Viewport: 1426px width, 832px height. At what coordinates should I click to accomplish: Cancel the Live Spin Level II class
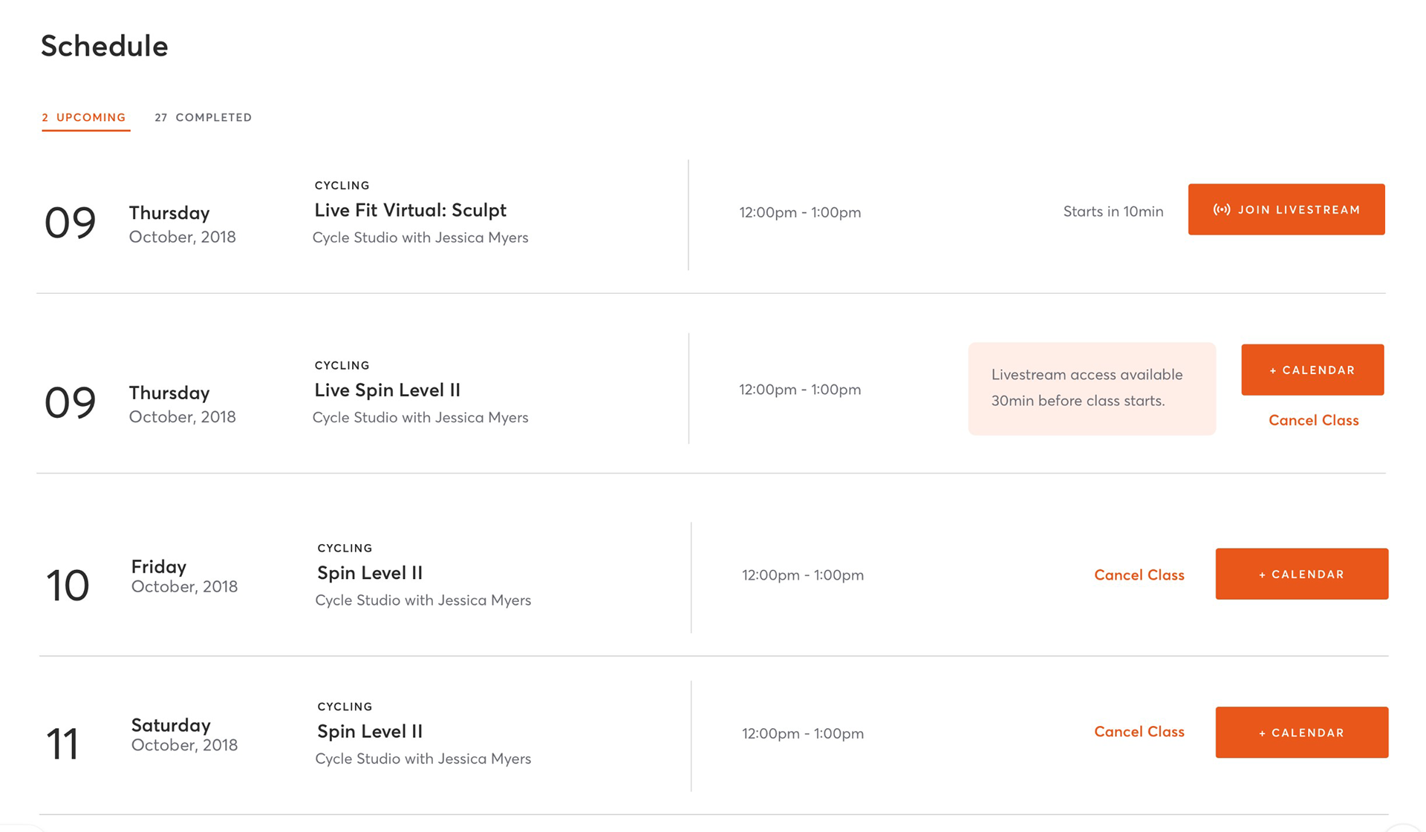click(x=1313, y=420)
